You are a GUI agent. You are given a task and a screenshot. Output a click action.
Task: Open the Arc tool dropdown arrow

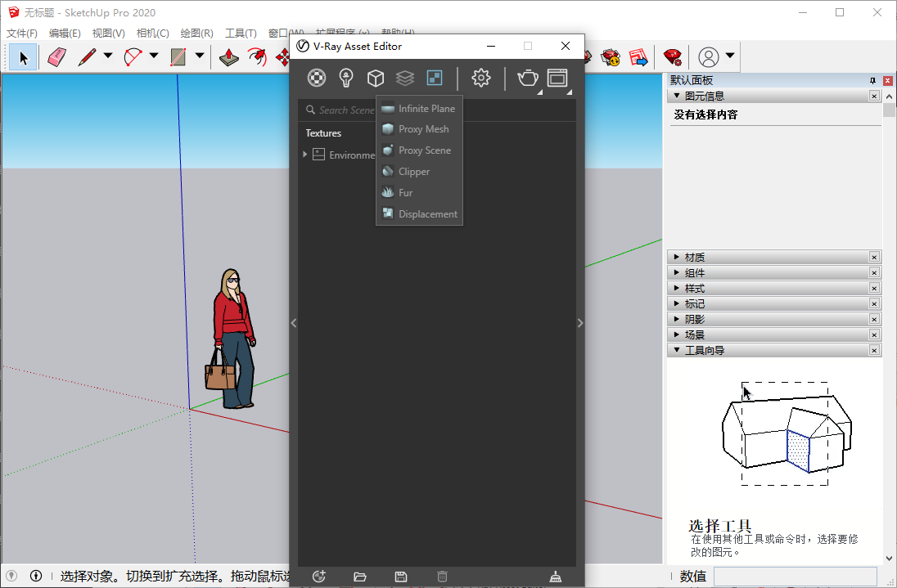pyautogui.click(x=154, y=56)
